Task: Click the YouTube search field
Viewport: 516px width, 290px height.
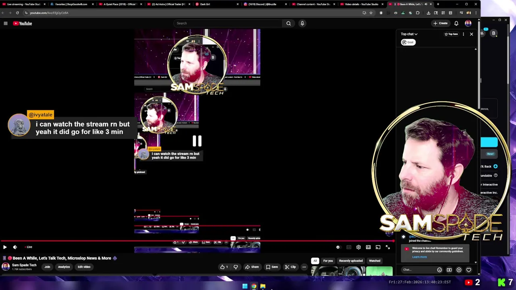Action: coord(228,23)
